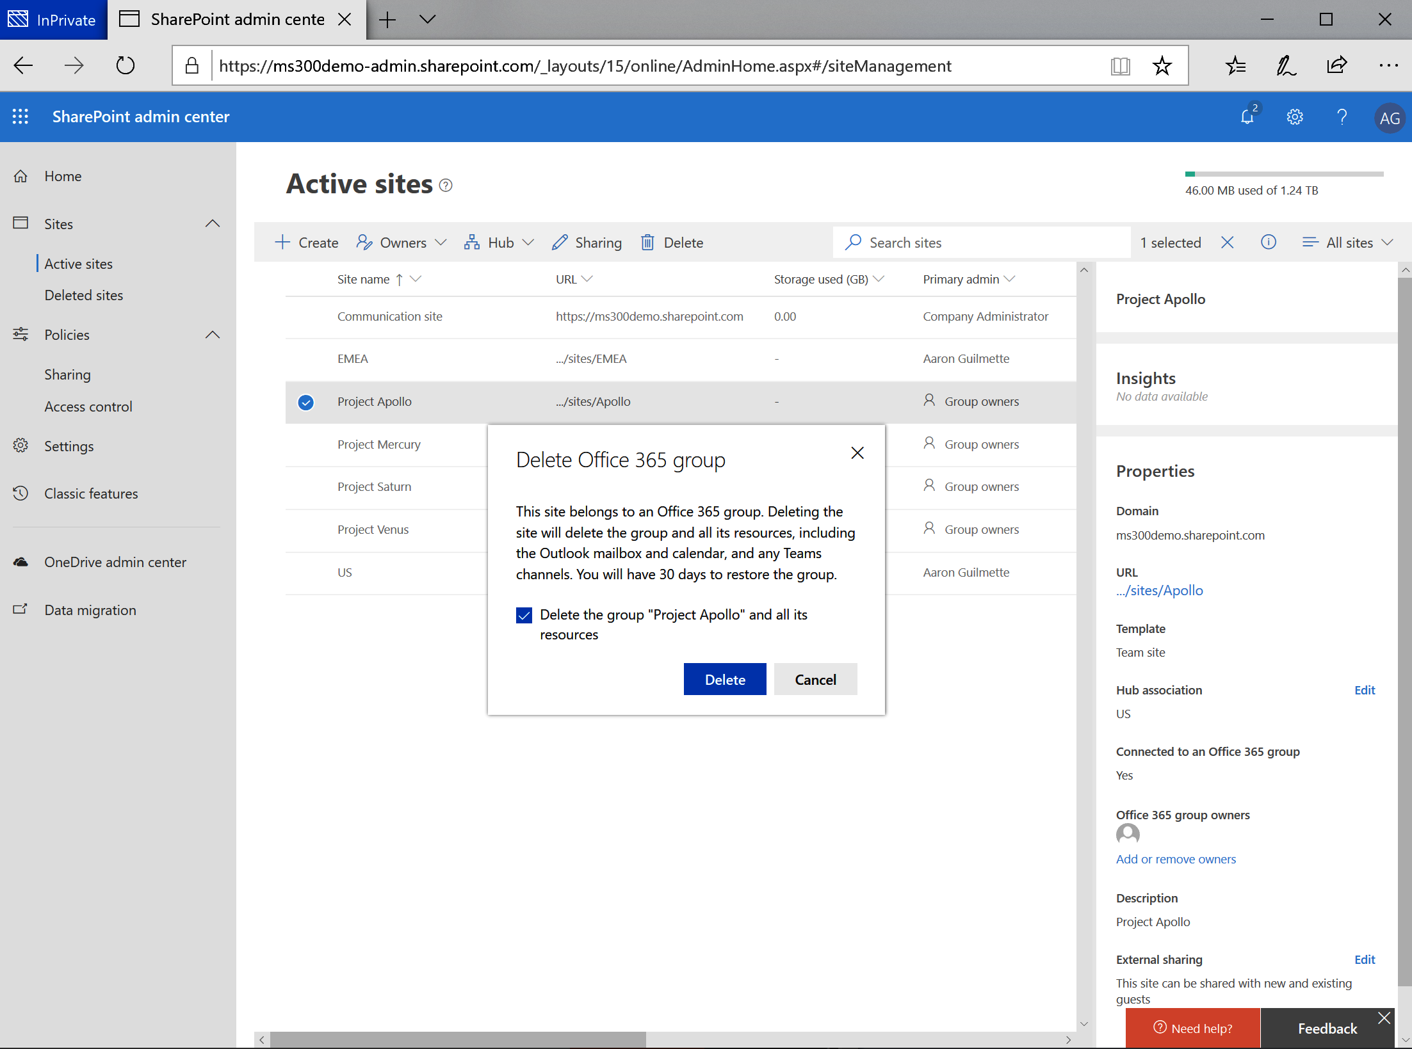Collapse the Sites navigation section
1412x1049 pixels.
tap(213, 224)
